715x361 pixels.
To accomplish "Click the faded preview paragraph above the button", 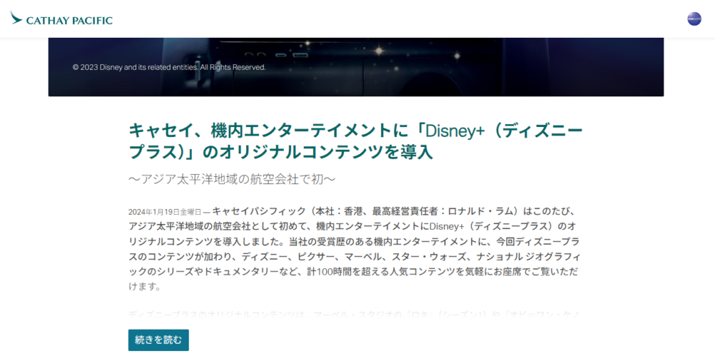I will point(354,314).
